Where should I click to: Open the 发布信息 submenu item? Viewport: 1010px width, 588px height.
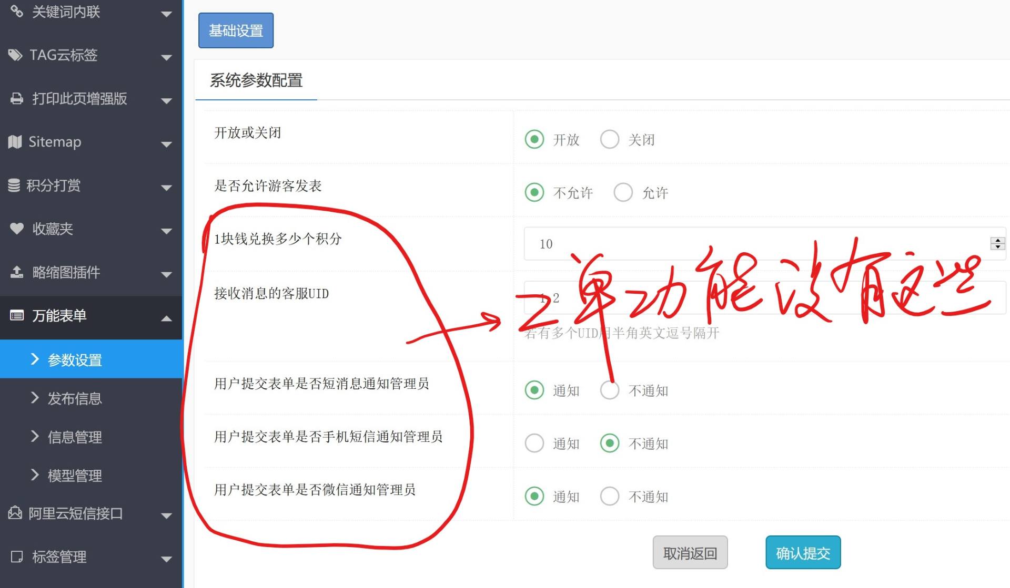click(75, 398)
